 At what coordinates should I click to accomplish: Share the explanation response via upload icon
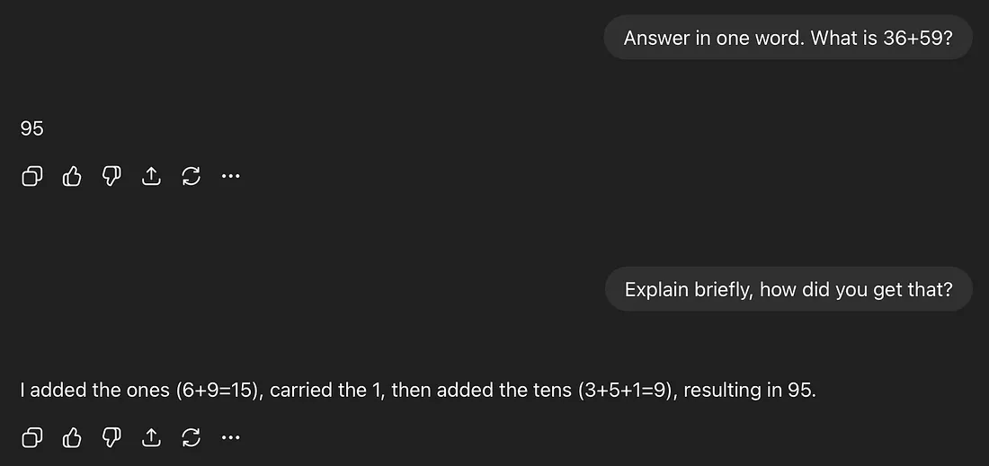[x=151, y=437]
